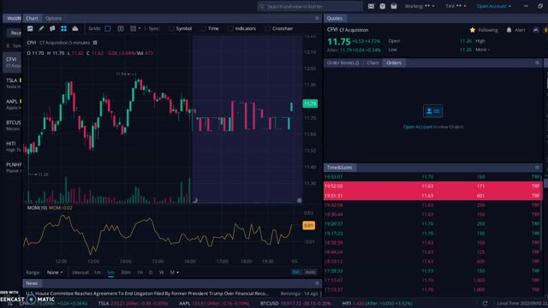
Task: Select the D daily interval
Action: point(151,272)
